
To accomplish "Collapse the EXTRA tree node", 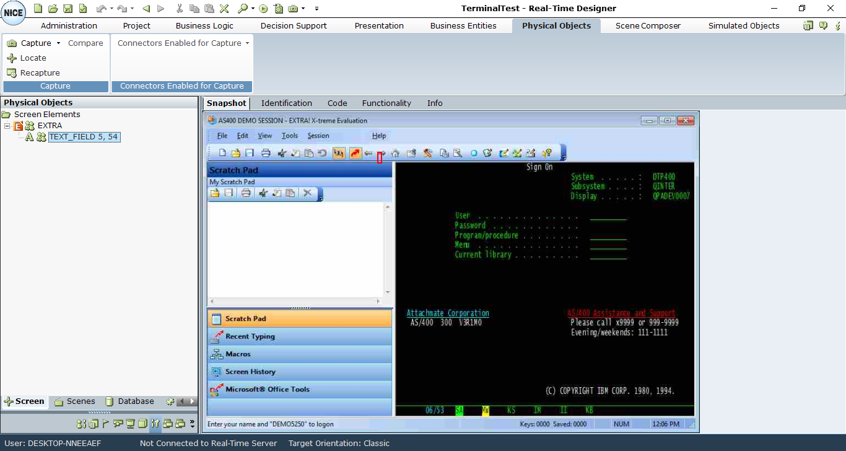I will pyautogui.click(x=7, y=126).
